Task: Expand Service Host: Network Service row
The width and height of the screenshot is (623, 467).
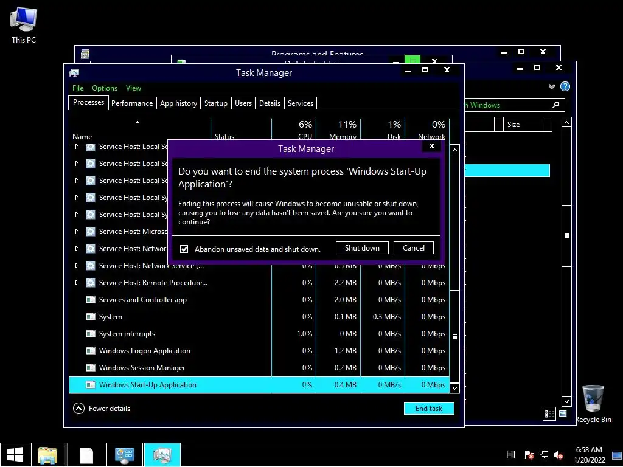Action: pos(77,265)
